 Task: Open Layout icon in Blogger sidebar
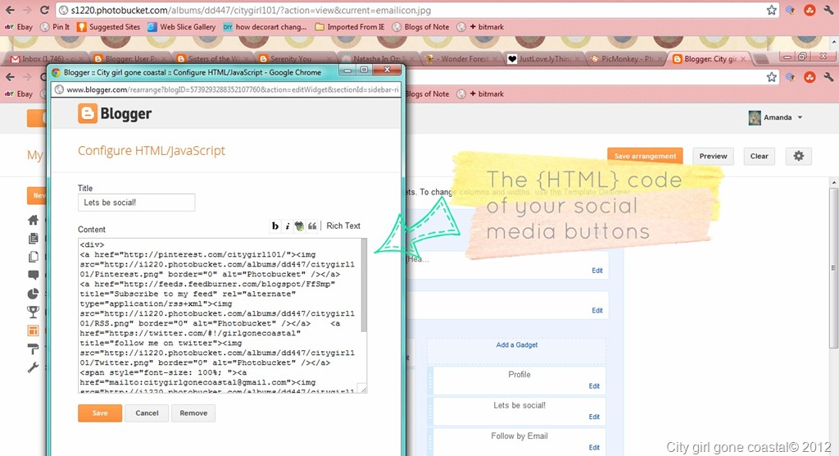(33, 331)
